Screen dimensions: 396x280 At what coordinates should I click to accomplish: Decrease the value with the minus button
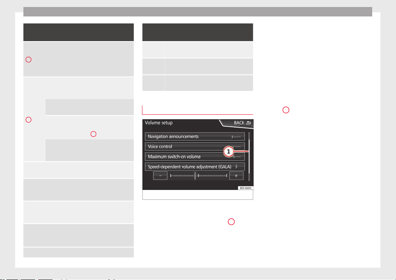(160, 176)
